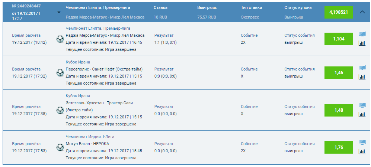Click the green 1,104 odds button
The image size is (371, 167).
click(x=339, y=39)
